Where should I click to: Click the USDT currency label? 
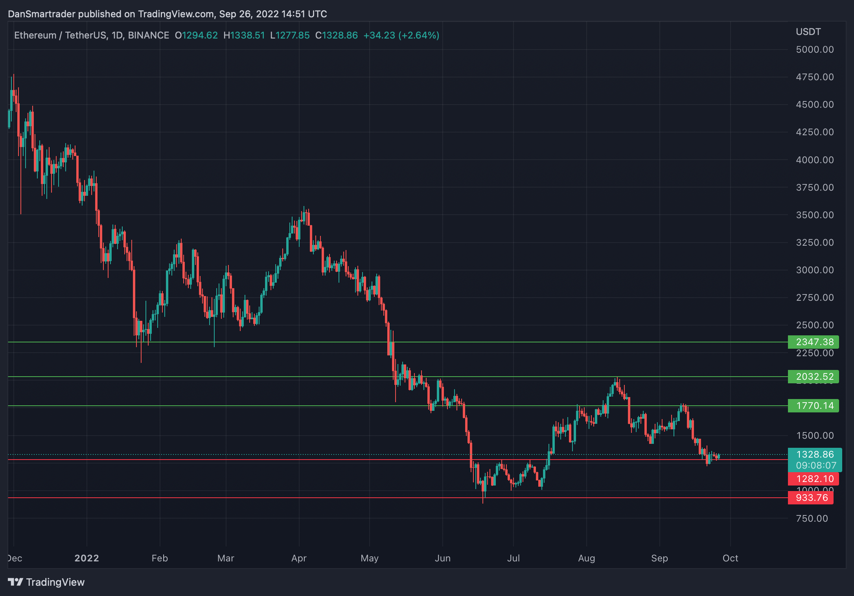(x=808, y=32)
